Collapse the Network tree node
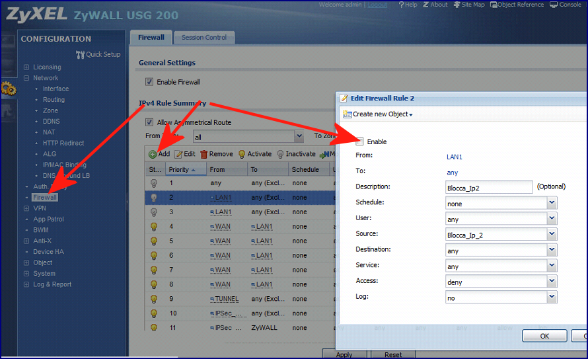588x359 pixels. (26, 78)
